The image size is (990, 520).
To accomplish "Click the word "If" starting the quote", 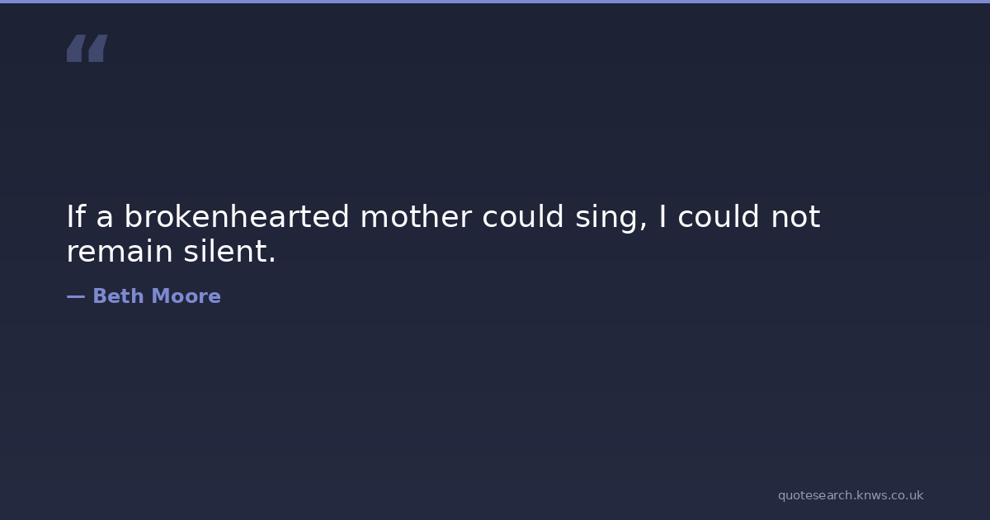I will click(x=76, y=217).
